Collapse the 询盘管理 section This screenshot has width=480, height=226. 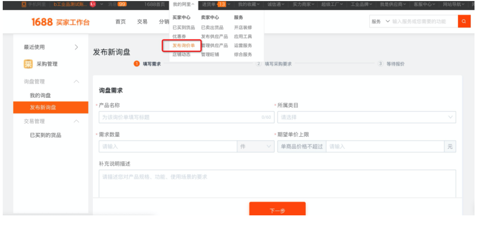[77, 82]
